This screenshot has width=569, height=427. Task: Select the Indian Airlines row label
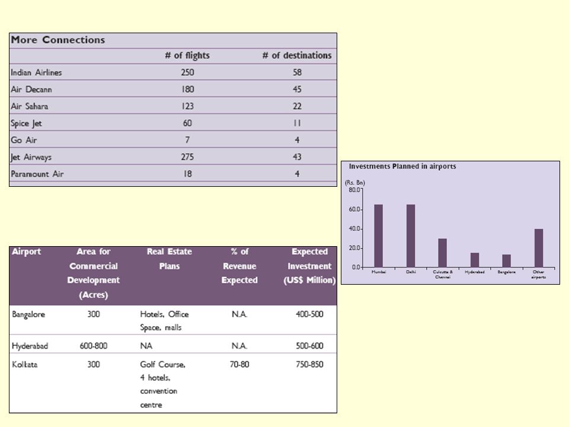pyautogui.click(x=36, y=72)
